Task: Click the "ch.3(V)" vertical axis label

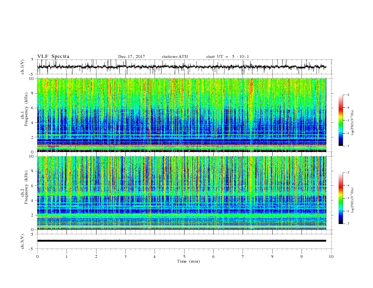Action: pos(23,241)
